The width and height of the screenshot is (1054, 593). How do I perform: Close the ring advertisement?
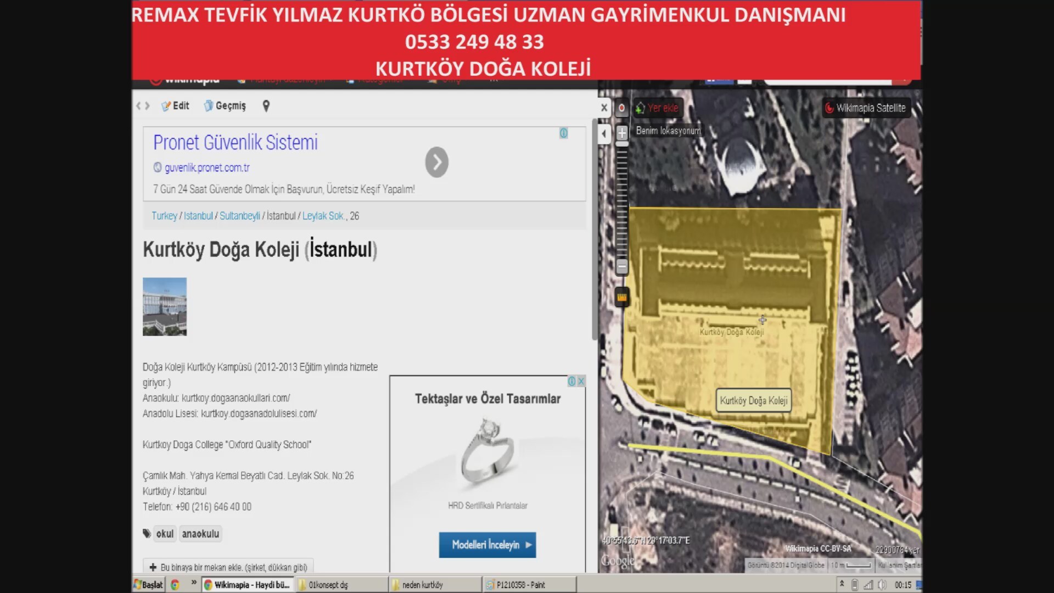pos(581,381)
